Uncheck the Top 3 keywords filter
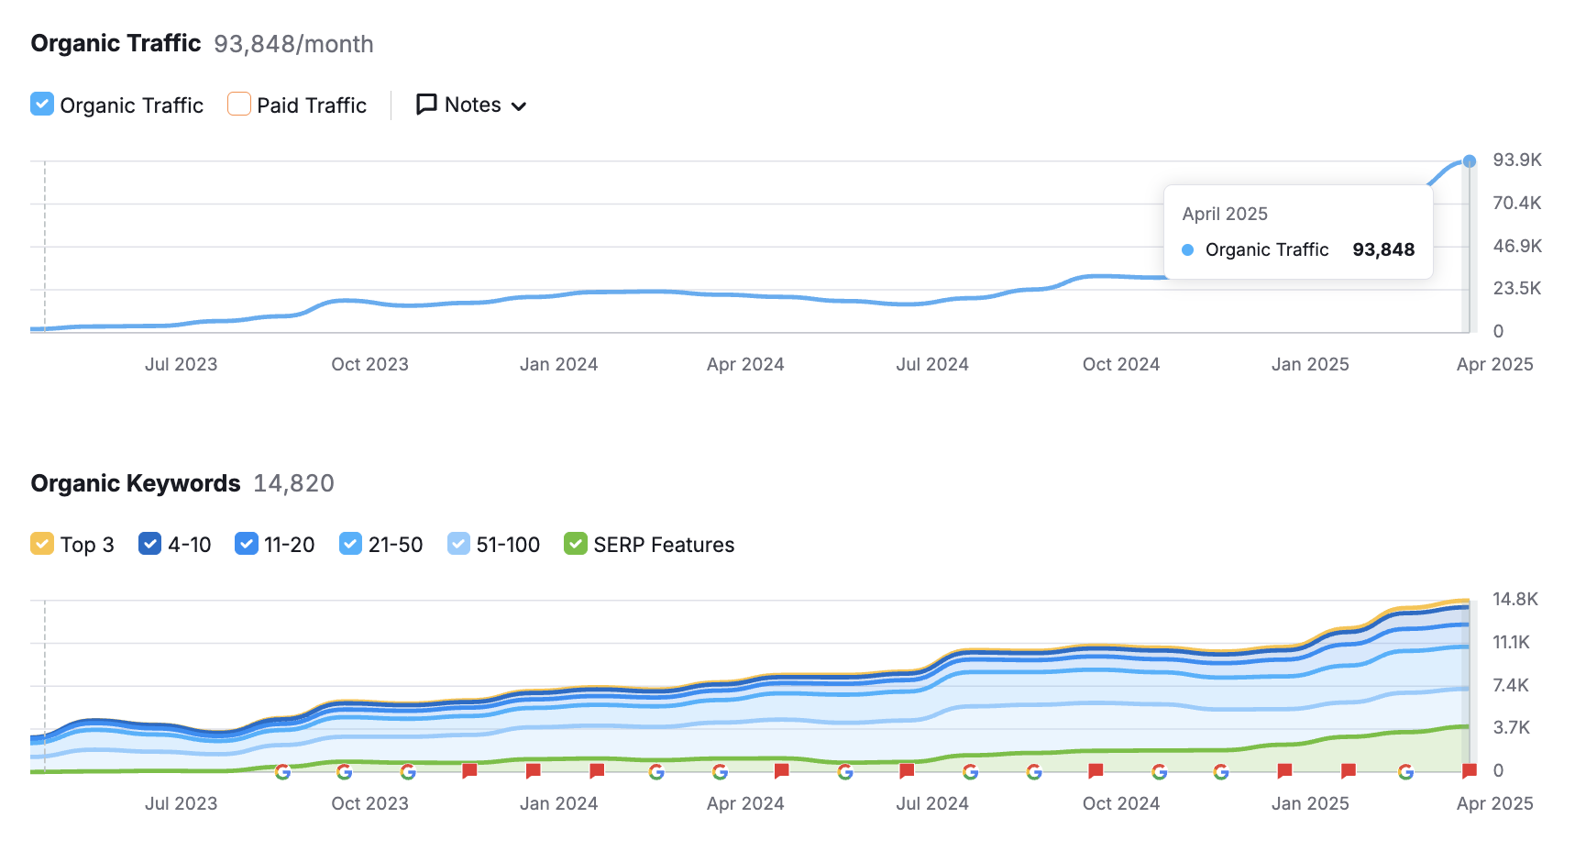Viewport: 1575px width, 851px height. click(41, 544)
